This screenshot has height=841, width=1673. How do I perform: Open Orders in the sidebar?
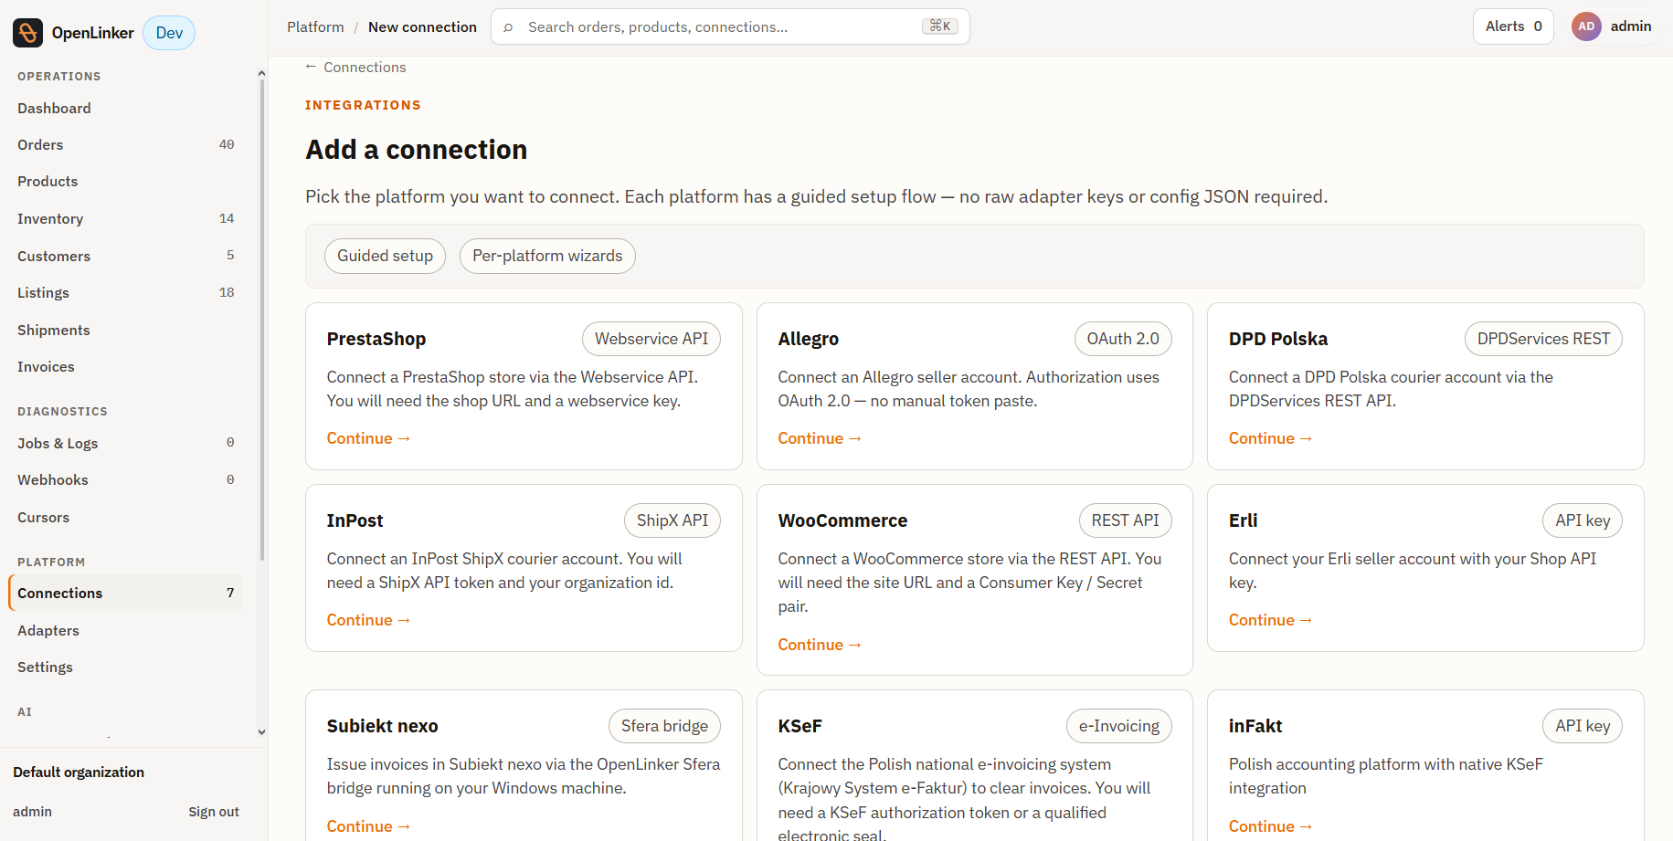(x=126, y=144)
